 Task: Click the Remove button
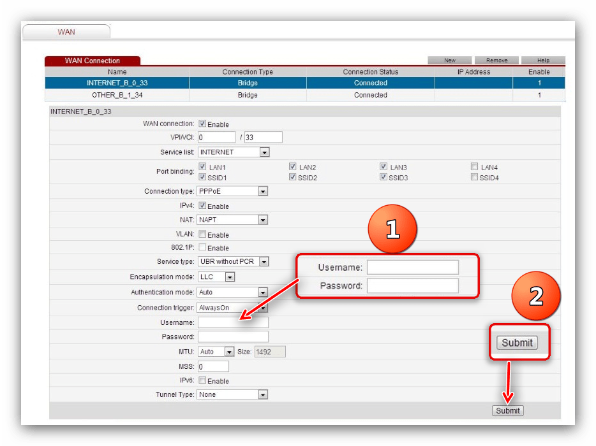point(496,61)
